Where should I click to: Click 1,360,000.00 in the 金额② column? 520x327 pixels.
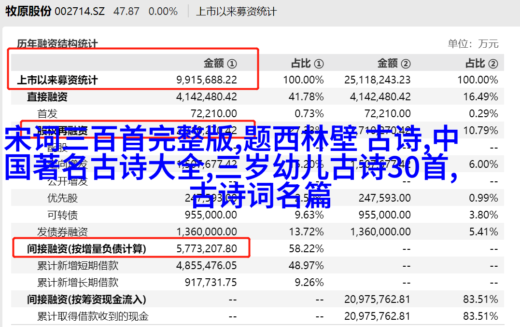(380, 232)
